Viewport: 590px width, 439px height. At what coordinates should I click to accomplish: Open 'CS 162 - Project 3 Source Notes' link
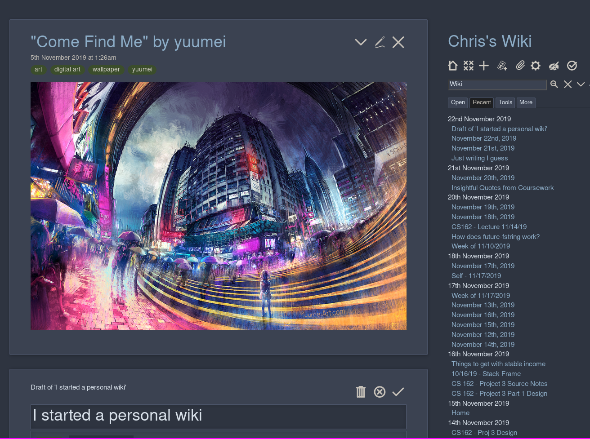pos(500,384)
